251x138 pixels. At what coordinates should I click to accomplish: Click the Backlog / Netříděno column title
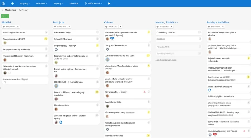(218, 22)
